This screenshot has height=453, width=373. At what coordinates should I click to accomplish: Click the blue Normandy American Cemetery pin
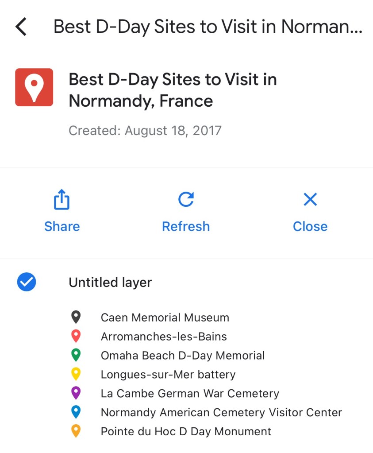pyautogui.click(x=76, y=412)
